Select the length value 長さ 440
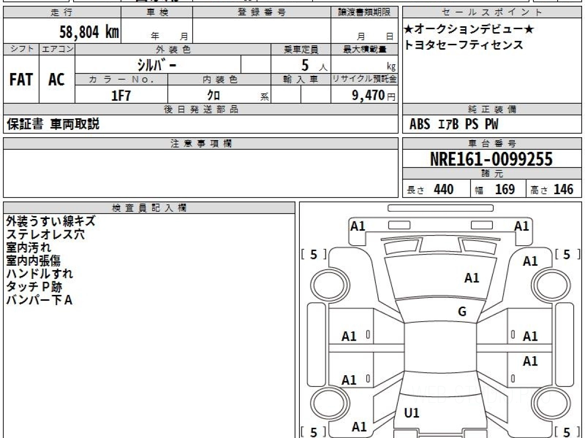The width and height of the screenshot is (585, 438). pos(430,189)
